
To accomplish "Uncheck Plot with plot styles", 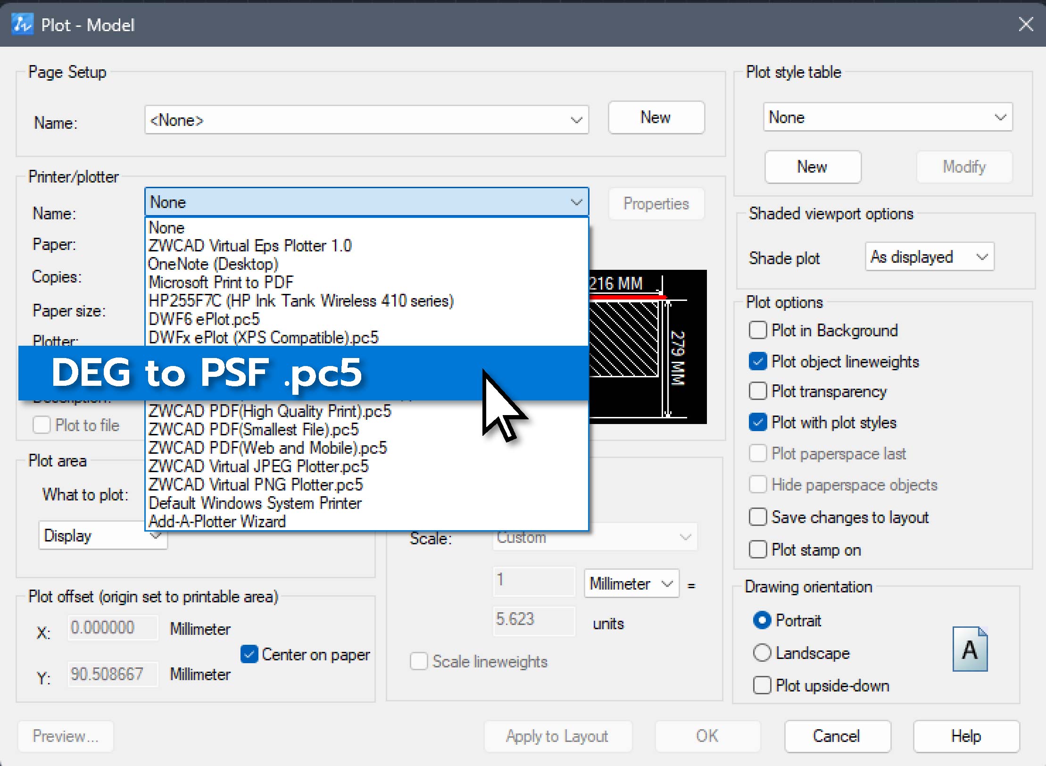I will pyautogui.click(x=757, y=422).
